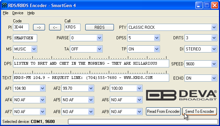Open the Help menu

[31, 13]
